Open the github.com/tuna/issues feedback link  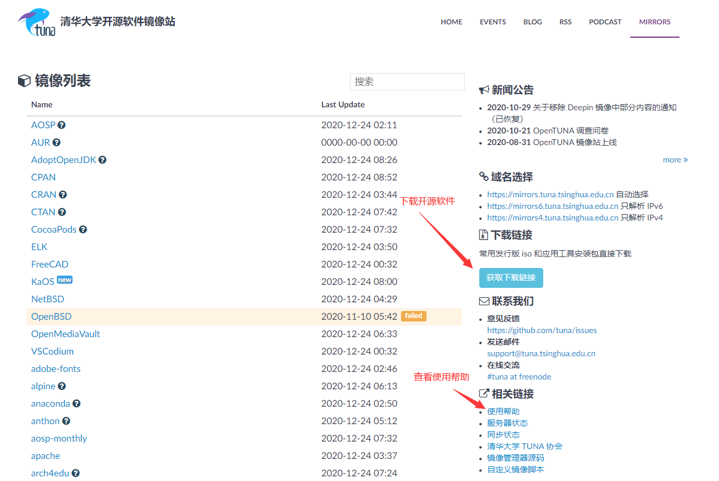(542, 330)
